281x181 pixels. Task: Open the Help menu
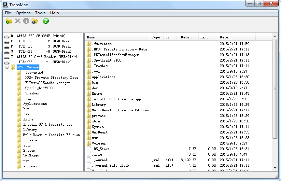point(54,13)
